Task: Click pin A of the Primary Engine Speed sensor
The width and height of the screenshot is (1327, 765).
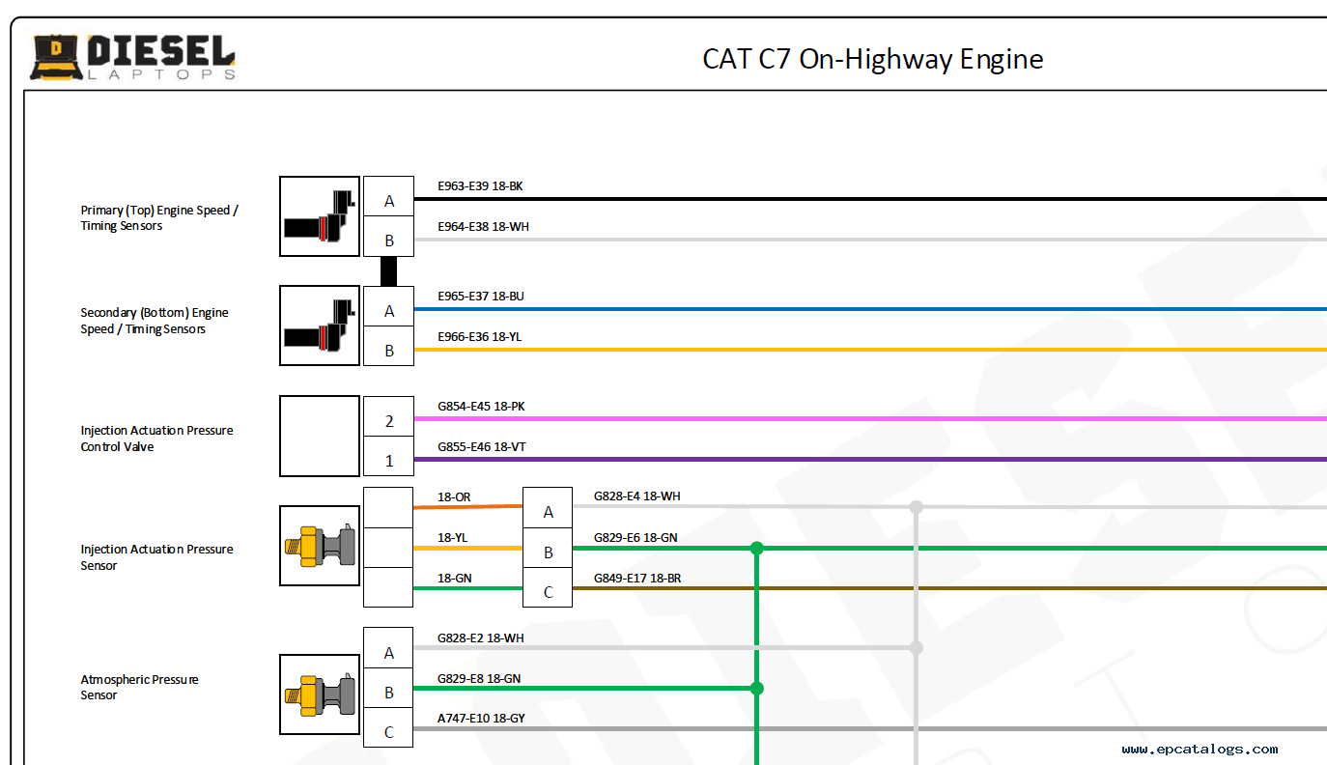Action: (388, 196)
